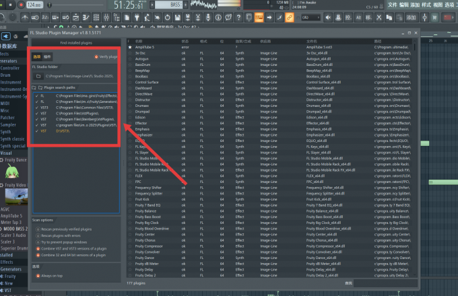
Task: Disable Combine VST and VST3 versions option
Action: click(x=38, y=249)
